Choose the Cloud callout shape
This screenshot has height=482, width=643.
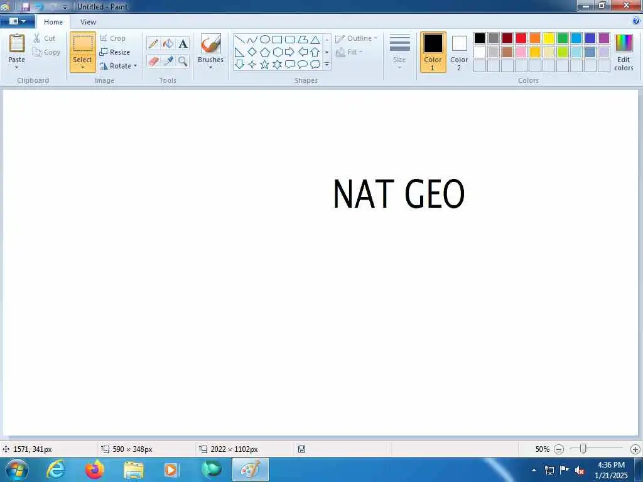tap(315, 65)
